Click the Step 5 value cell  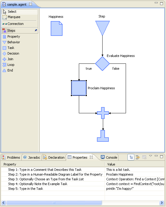click(135, 189)
